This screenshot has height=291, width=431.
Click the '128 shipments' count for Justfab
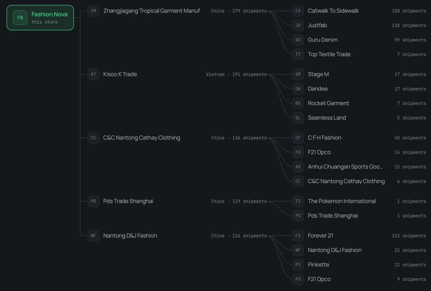[x=409, y=25]
